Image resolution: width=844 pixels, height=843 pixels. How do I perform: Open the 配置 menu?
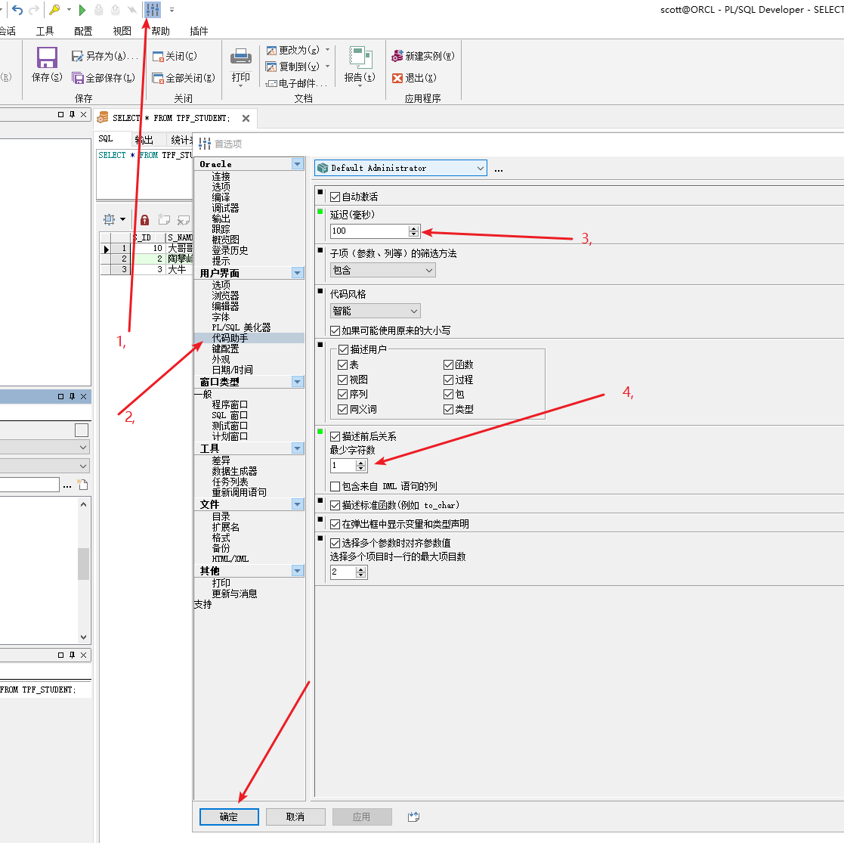point(83,31)
